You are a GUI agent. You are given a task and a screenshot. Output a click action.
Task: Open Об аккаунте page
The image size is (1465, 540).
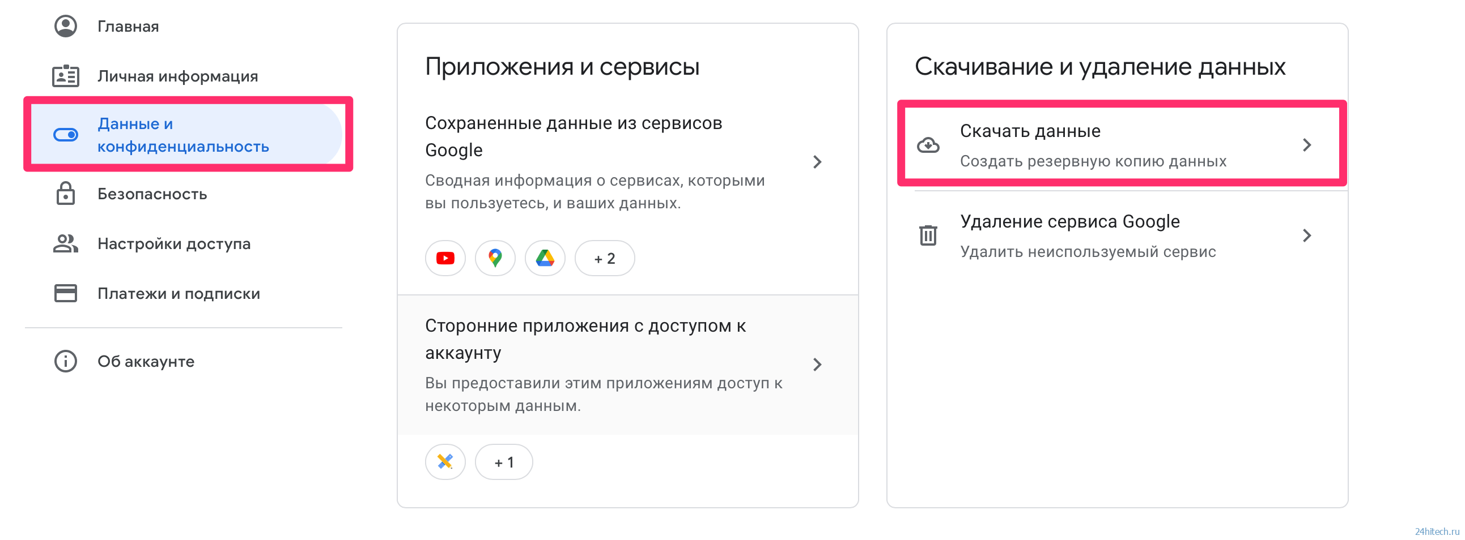146,361
